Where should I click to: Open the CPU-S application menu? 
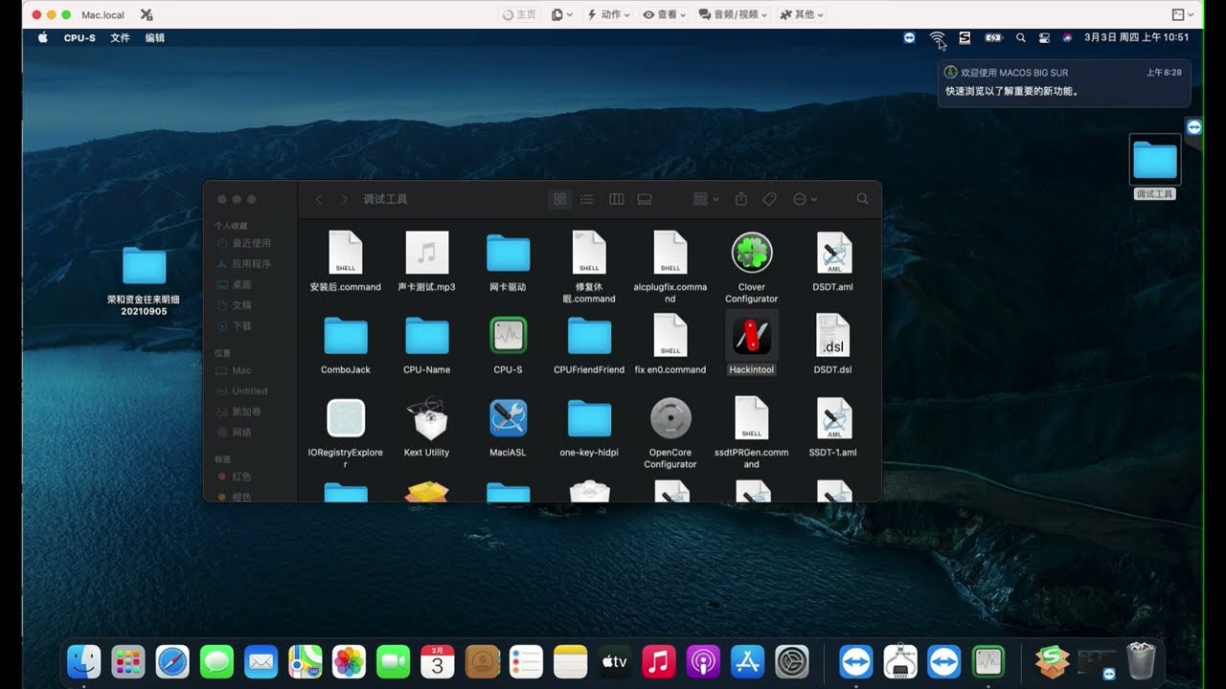[79, 37]
